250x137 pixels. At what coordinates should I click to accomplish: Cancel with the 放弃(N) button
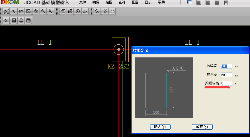pos(202,127)
